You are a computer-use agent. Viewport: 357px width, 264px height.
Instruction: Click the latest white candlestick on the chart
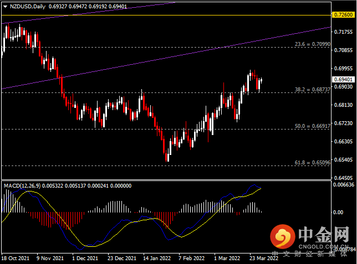pos(262,80)
